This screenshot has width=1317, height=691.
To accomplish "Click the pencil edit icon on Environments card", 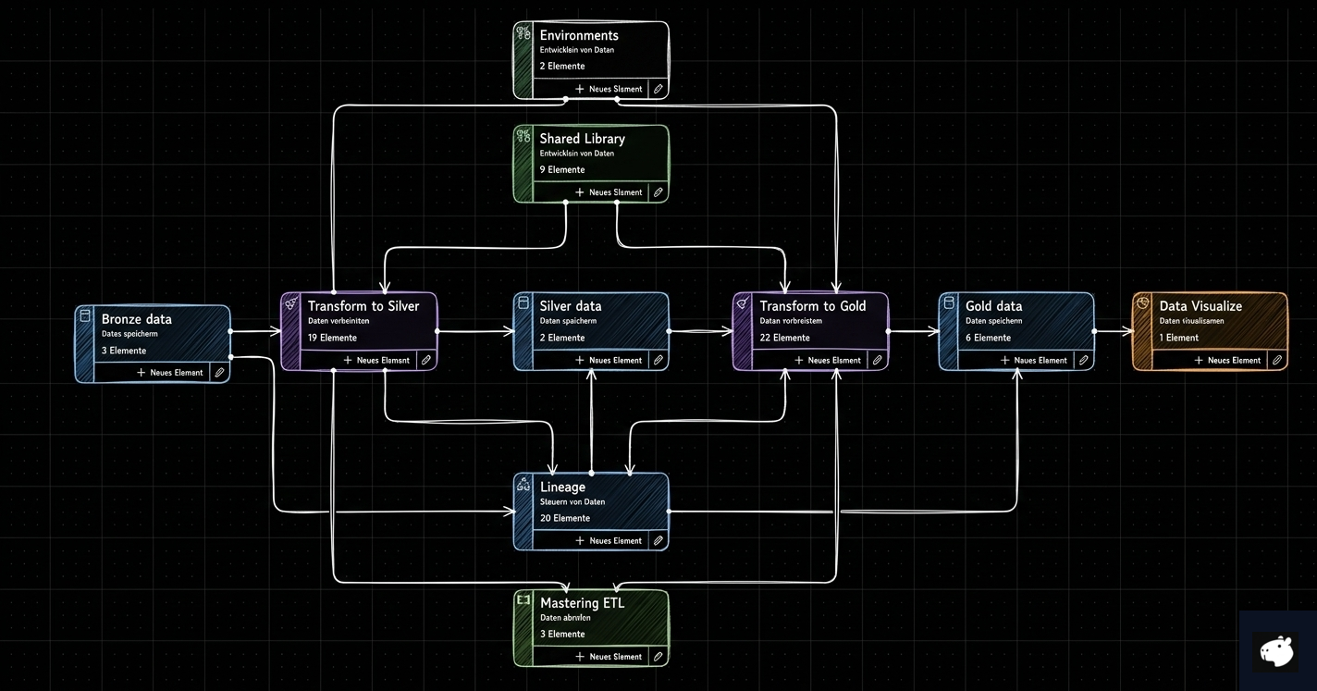I will pos(658,89).
